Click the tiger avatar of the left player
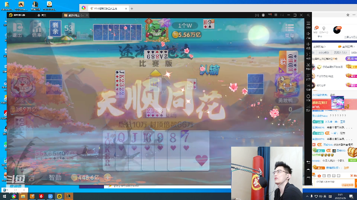The width and height of the screenshot is (357, 200). point(24,86)
